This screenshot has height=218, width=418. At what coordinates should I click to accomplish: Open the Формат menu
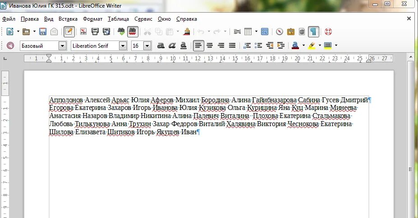coord(92,19)
